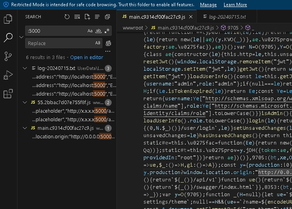Collapse all search results
The height and width of the screenshot is (209, 292).
107,17
